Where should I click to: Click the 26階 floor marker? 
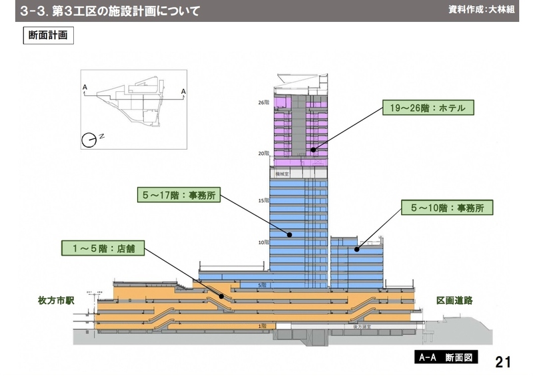265,102
